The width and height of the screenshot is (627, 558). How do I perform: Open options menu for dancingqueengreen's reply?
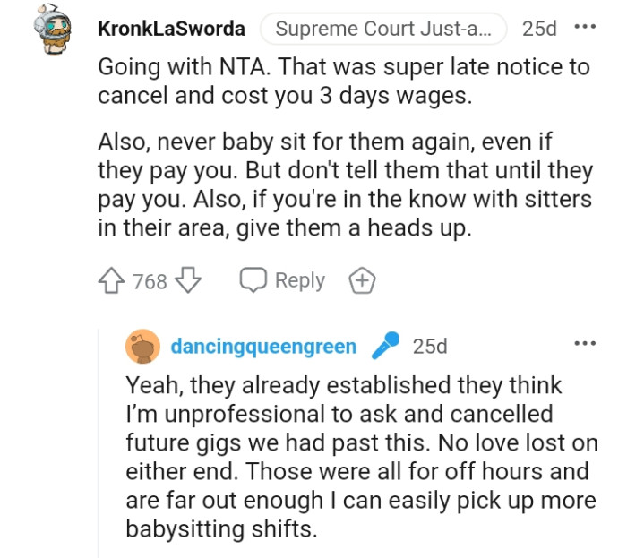click(585, 344)
